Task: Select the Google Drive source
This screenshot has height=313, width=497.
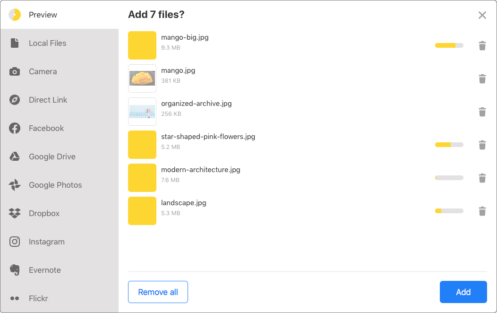Action: pyautogui.click(x=52, y=156)
